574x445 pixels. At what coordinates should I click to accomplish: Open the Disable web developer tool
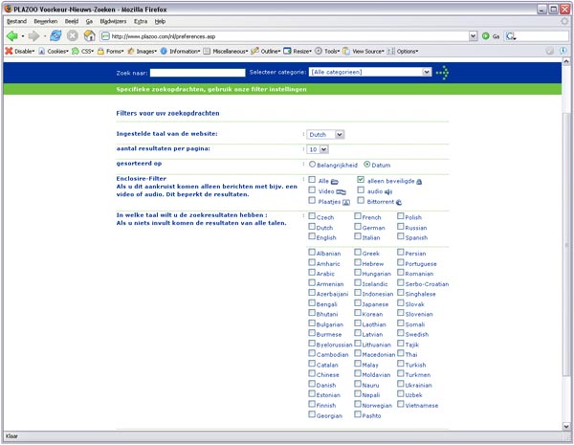(21, 52)
